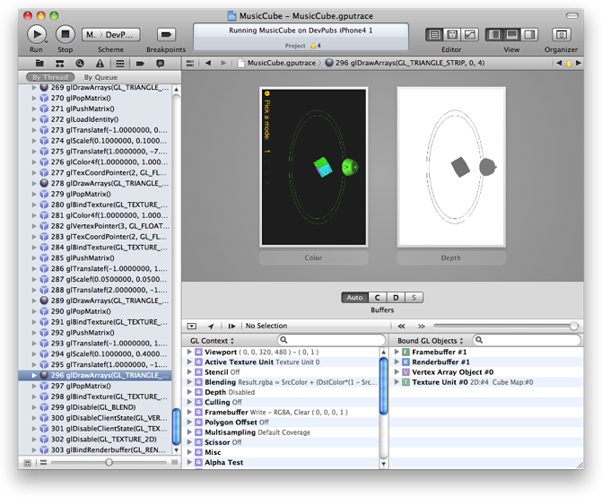
Task: Select the Standard editor layout icon
Action: click(x=434, y=34)
